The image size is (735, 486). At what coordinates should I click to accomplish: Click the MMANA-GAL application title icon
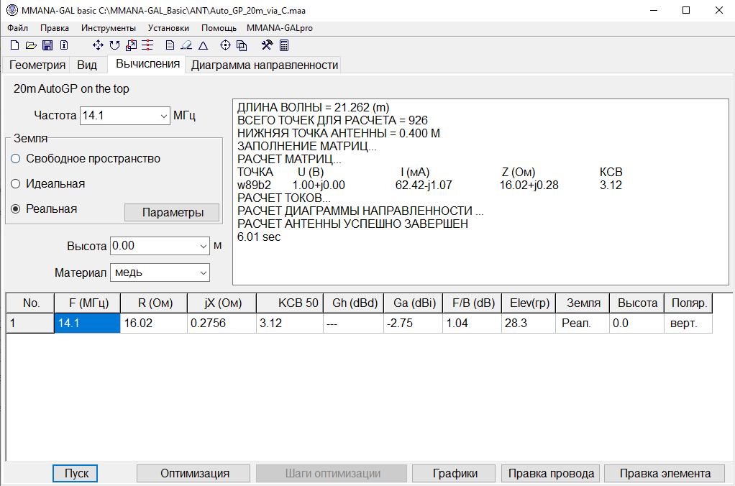pyautogui.click(x=12, y=10)
